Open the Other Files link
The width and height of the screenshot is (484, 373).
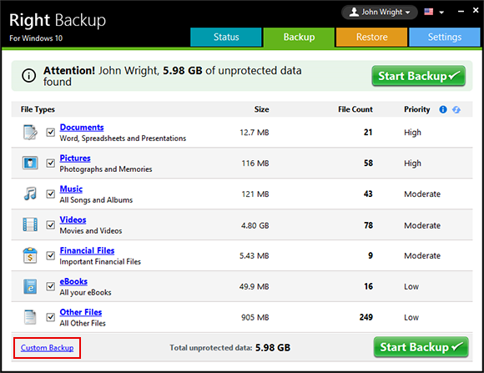[x=81, y=312]
